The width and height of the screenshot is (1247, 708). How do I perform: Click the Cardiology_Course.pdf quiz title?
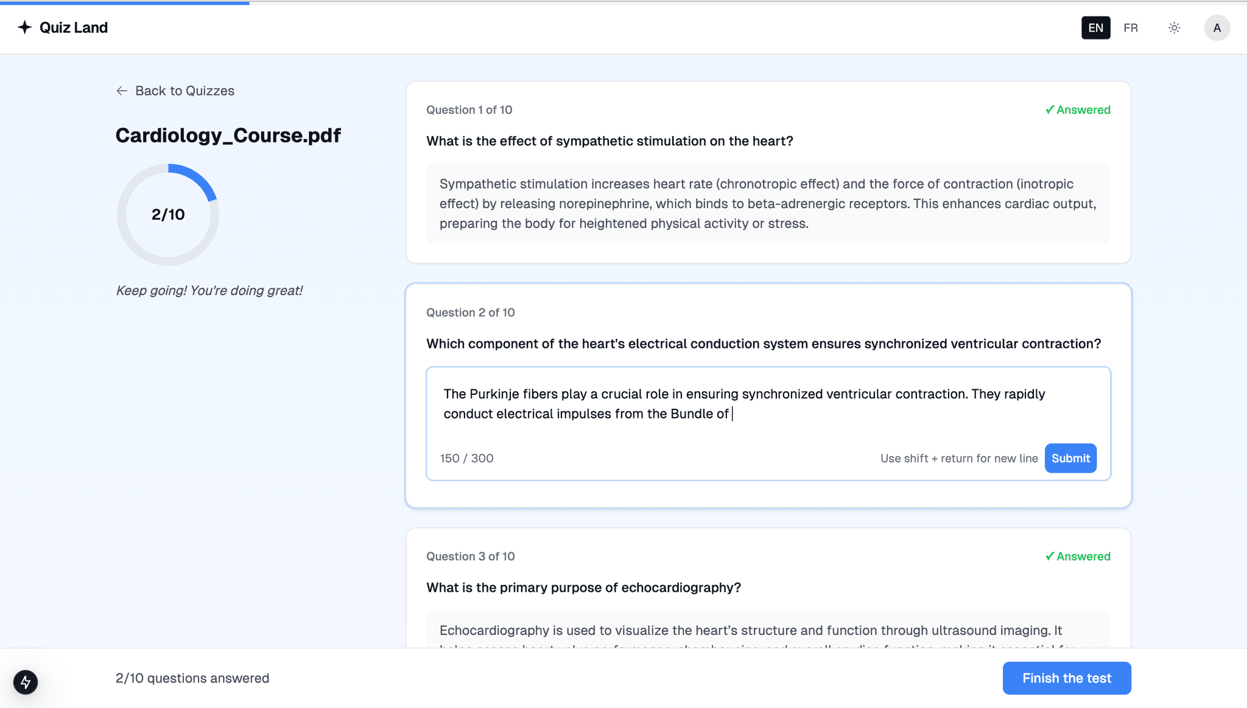click(x=228, y=135)
